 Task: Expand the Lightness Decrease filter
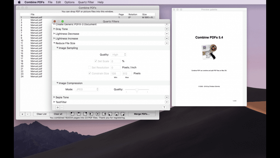[x=54, y=34]
